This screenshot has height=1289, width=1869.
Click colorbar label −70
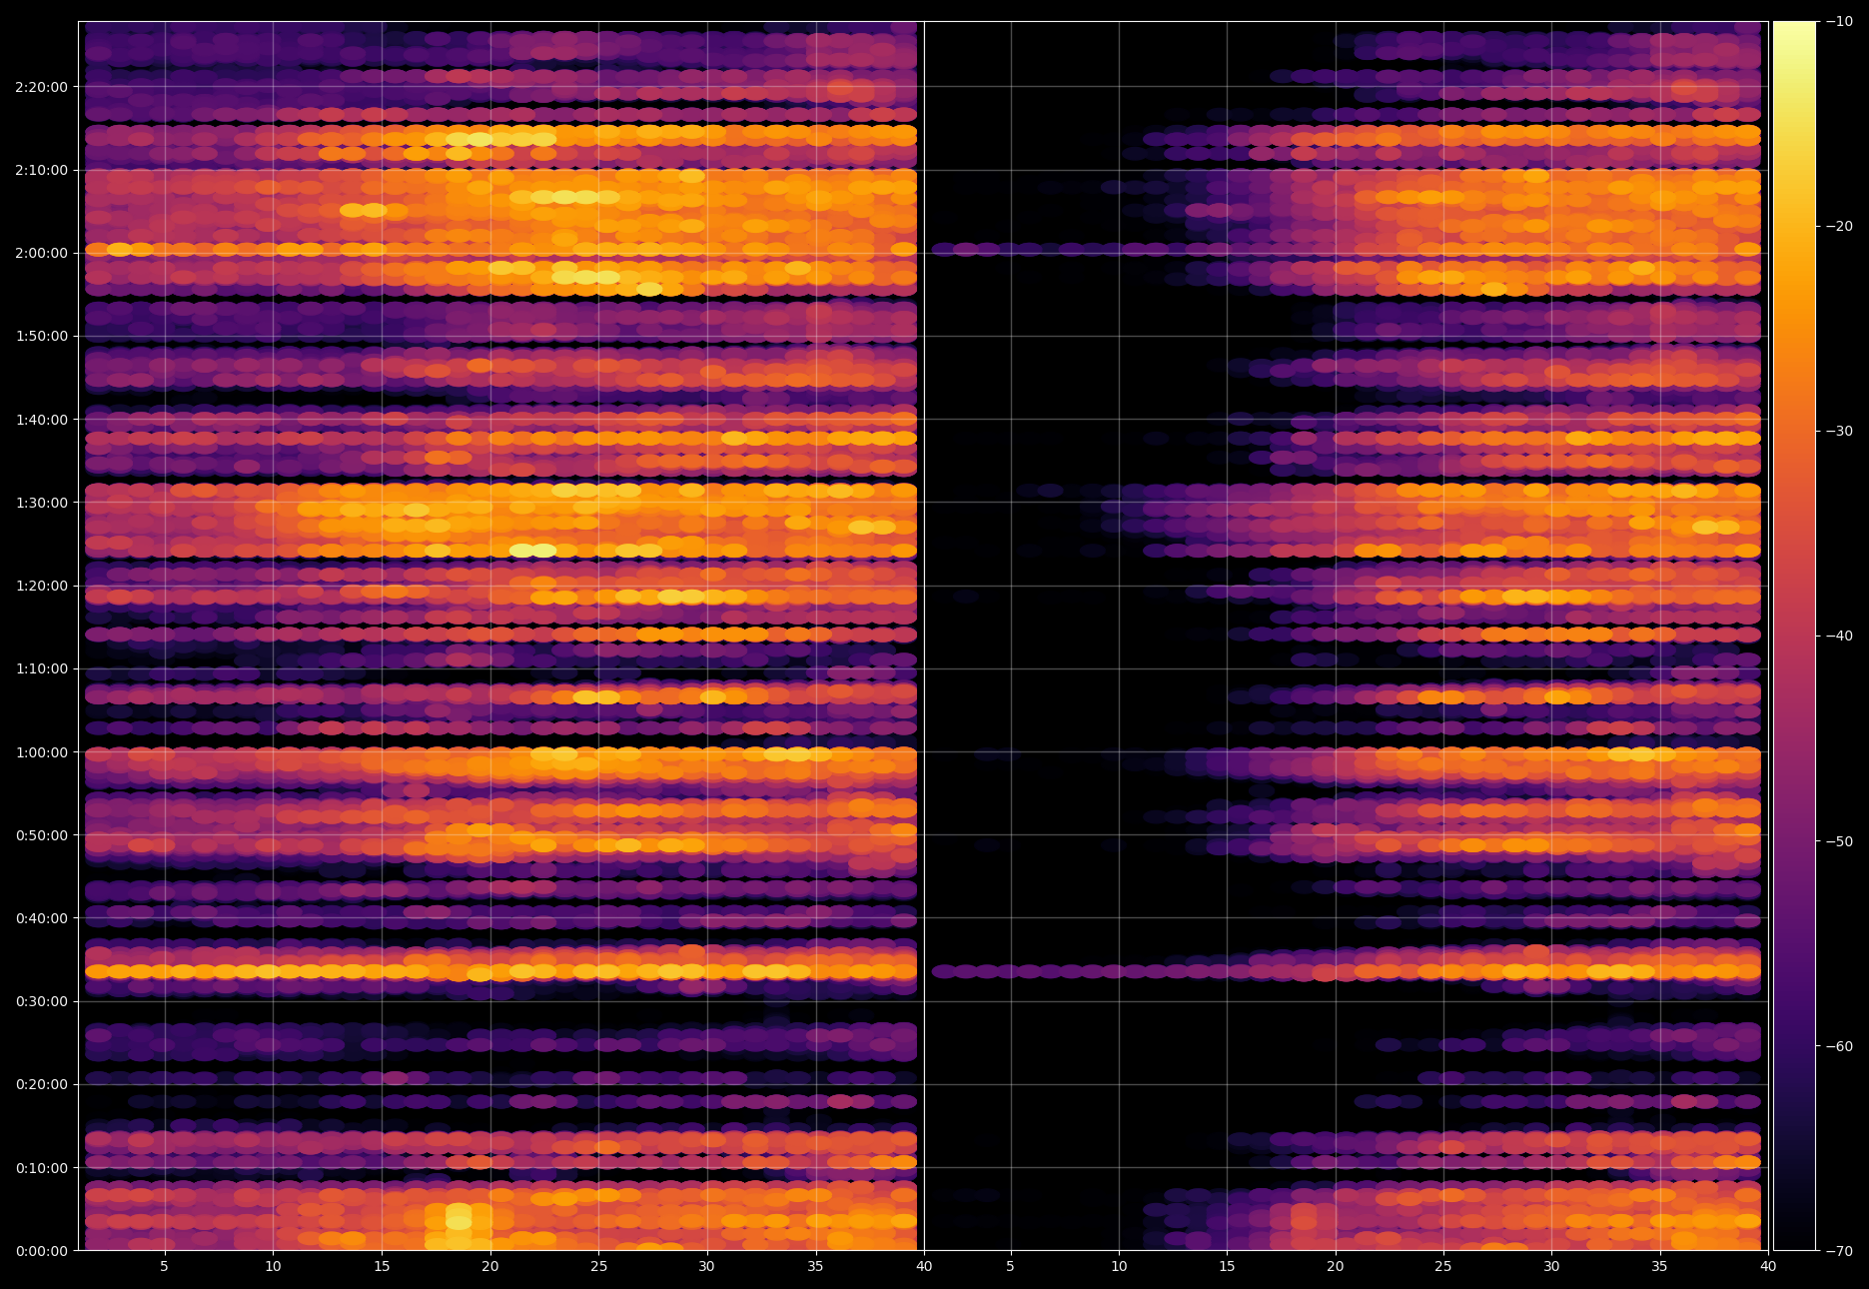point(1839,1251)
